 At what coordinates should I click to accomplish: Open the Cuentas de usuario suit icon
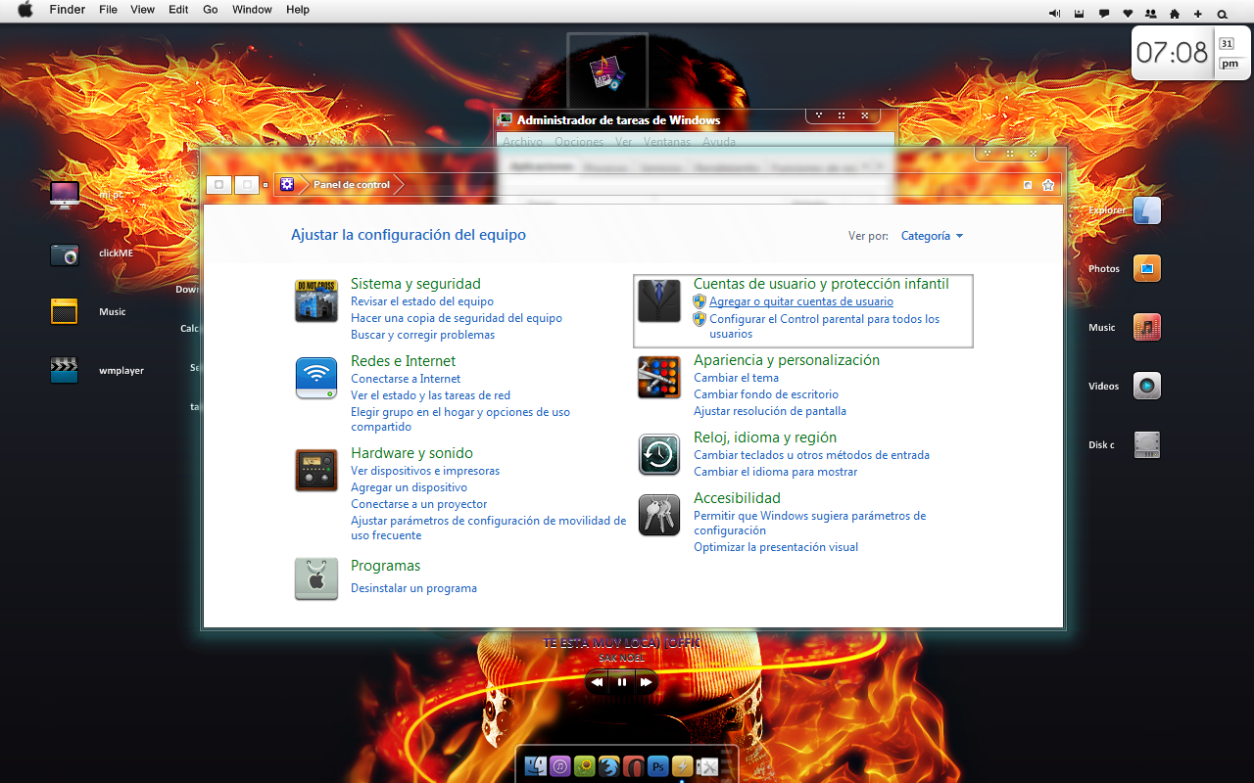pos(659,300)
